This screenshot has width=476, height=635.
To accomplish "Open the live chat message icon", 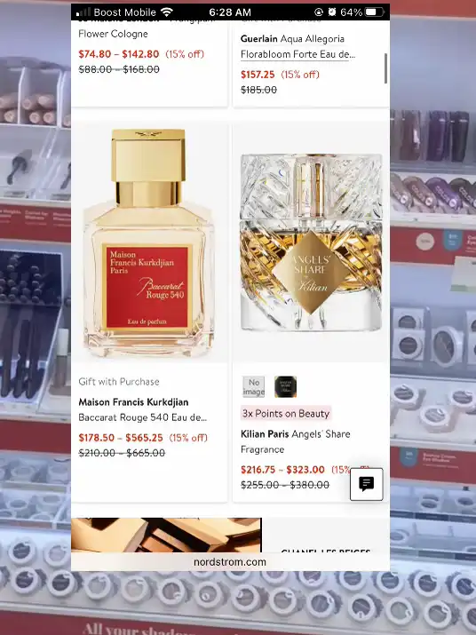I will (x=366, y=484).
